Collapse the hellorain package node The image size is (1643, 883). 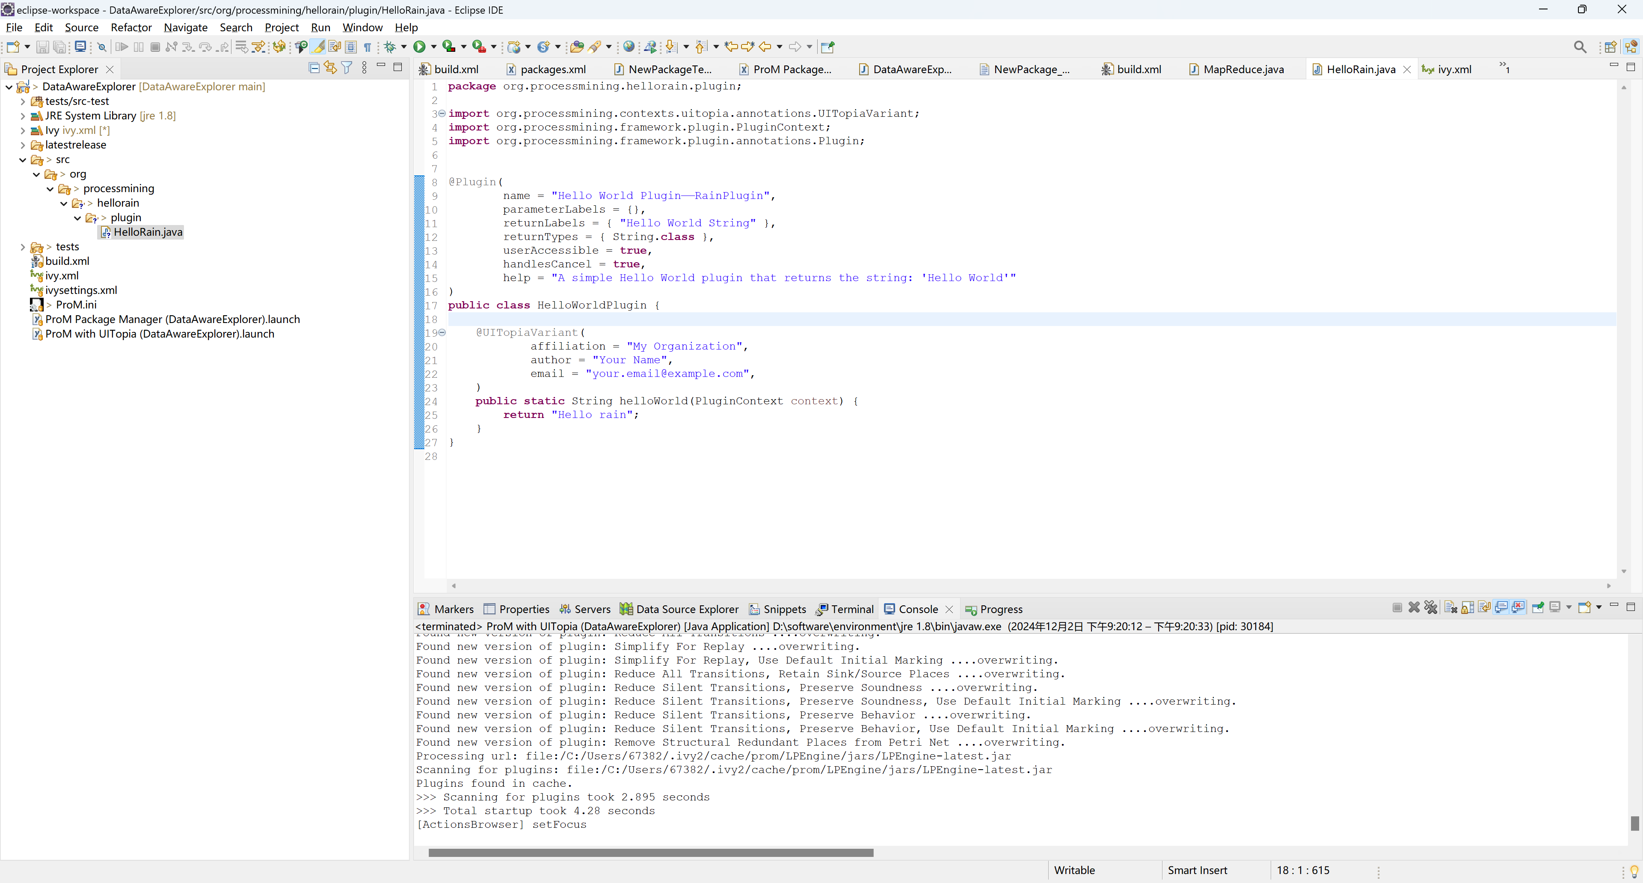(64, 203)
